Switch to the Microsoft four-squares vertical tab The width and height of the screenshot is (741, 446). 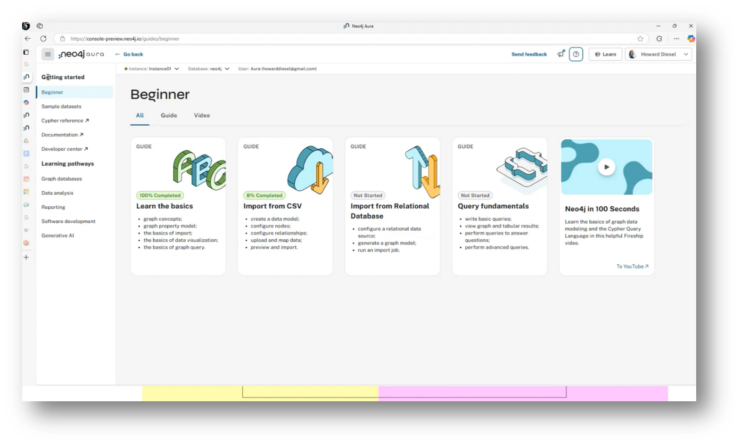(x=26, y=192)
